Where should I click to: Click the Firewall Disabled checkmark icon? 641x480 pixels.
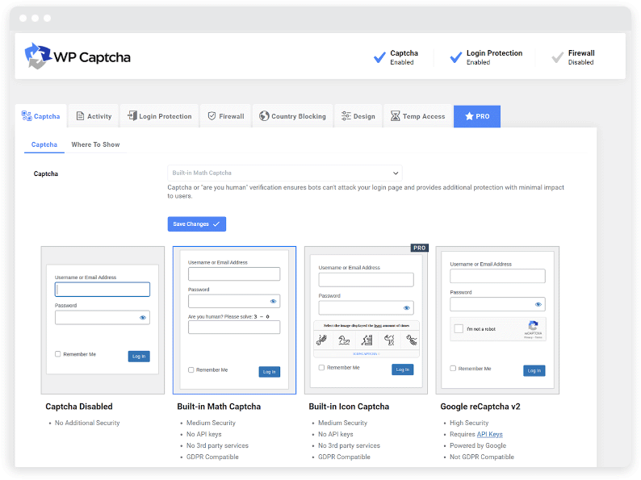pos(557,57)
